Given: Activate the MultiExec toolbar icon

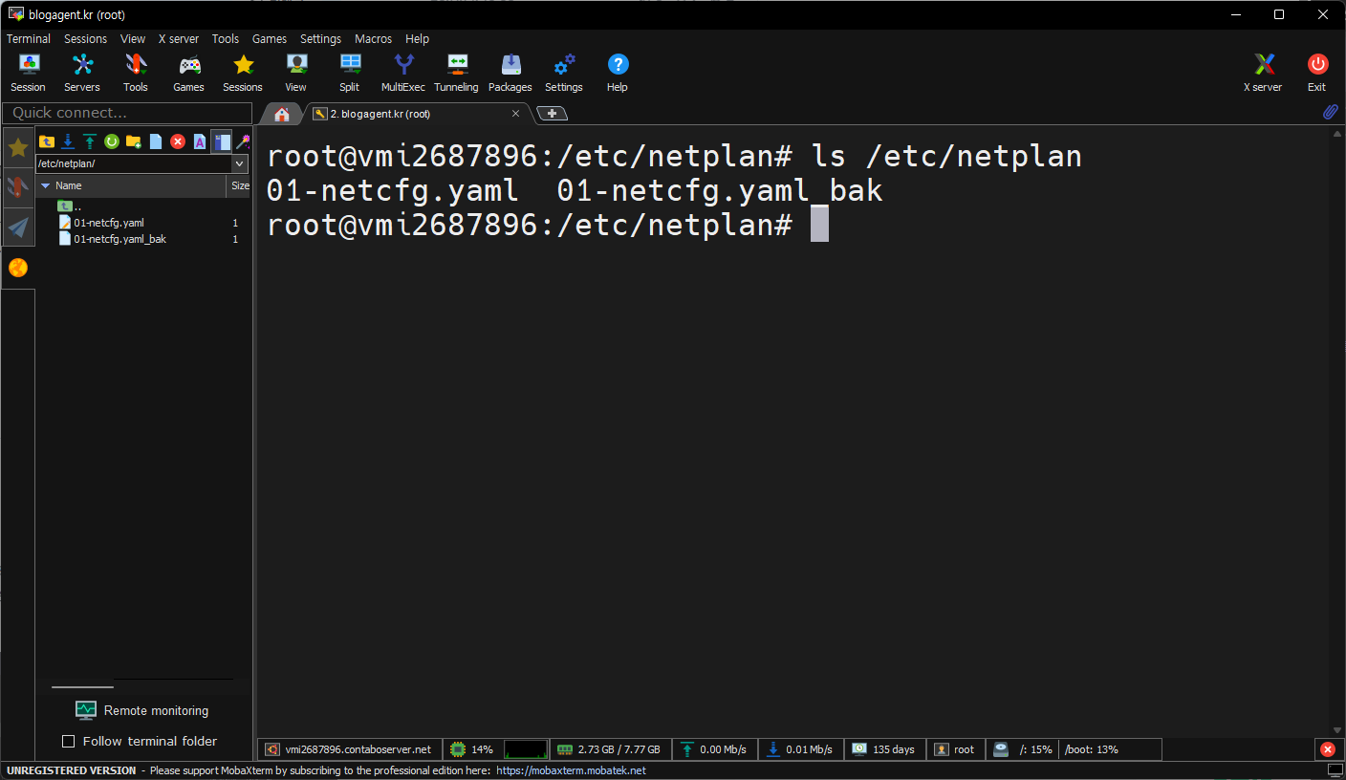Looking at the screenshot, I should (403, 73).
